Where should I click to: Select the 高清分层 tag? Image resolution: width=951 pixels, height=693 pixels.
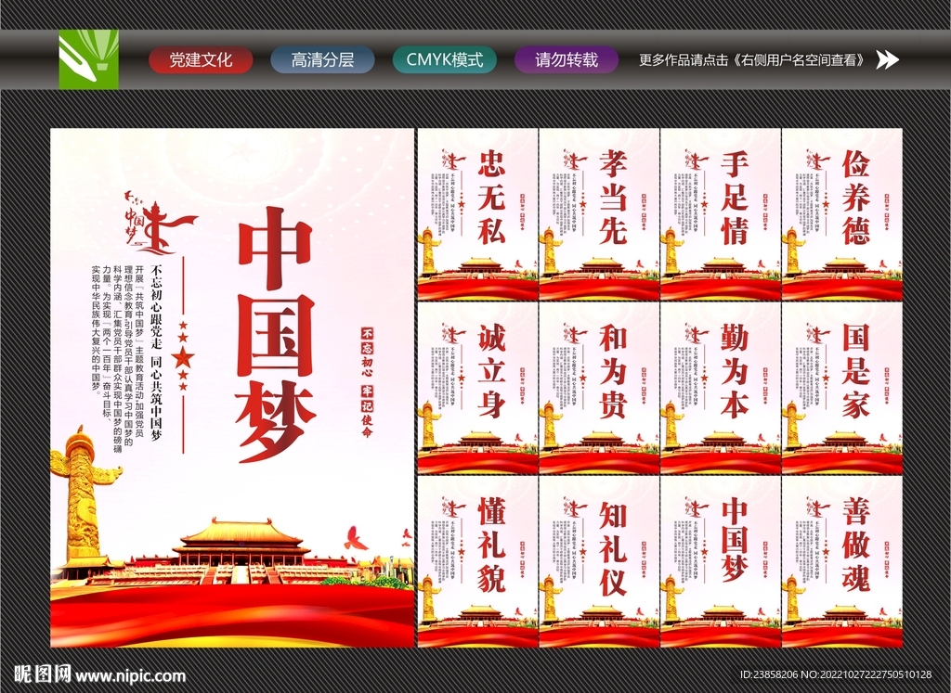point(320,59)
